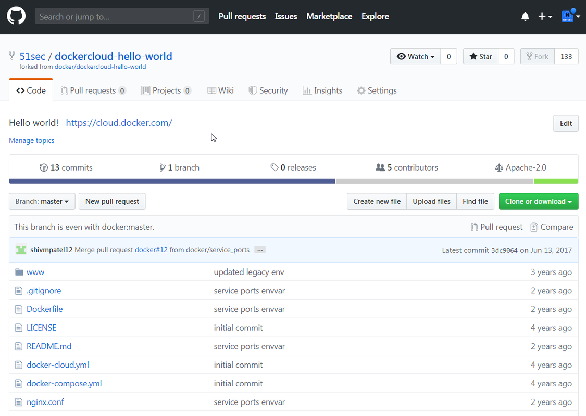
Task: Open the nginx.conf file link
Action: point(45,402)
